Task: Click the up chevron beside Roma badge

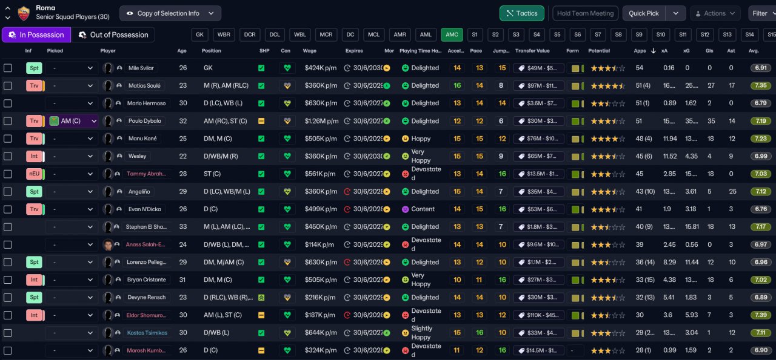Action: click(x=7, y=8)
